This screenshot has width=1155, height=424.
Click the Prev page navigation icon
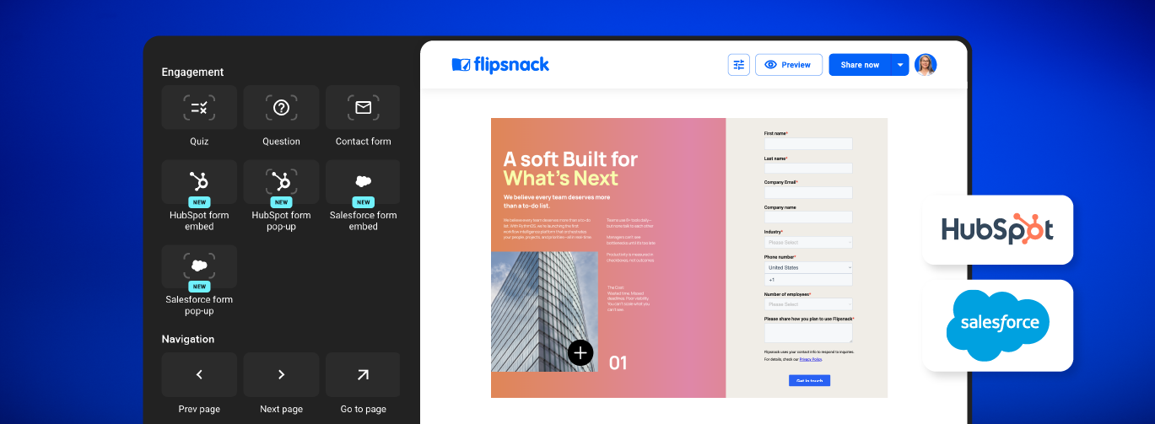click(x=199, y=375)
